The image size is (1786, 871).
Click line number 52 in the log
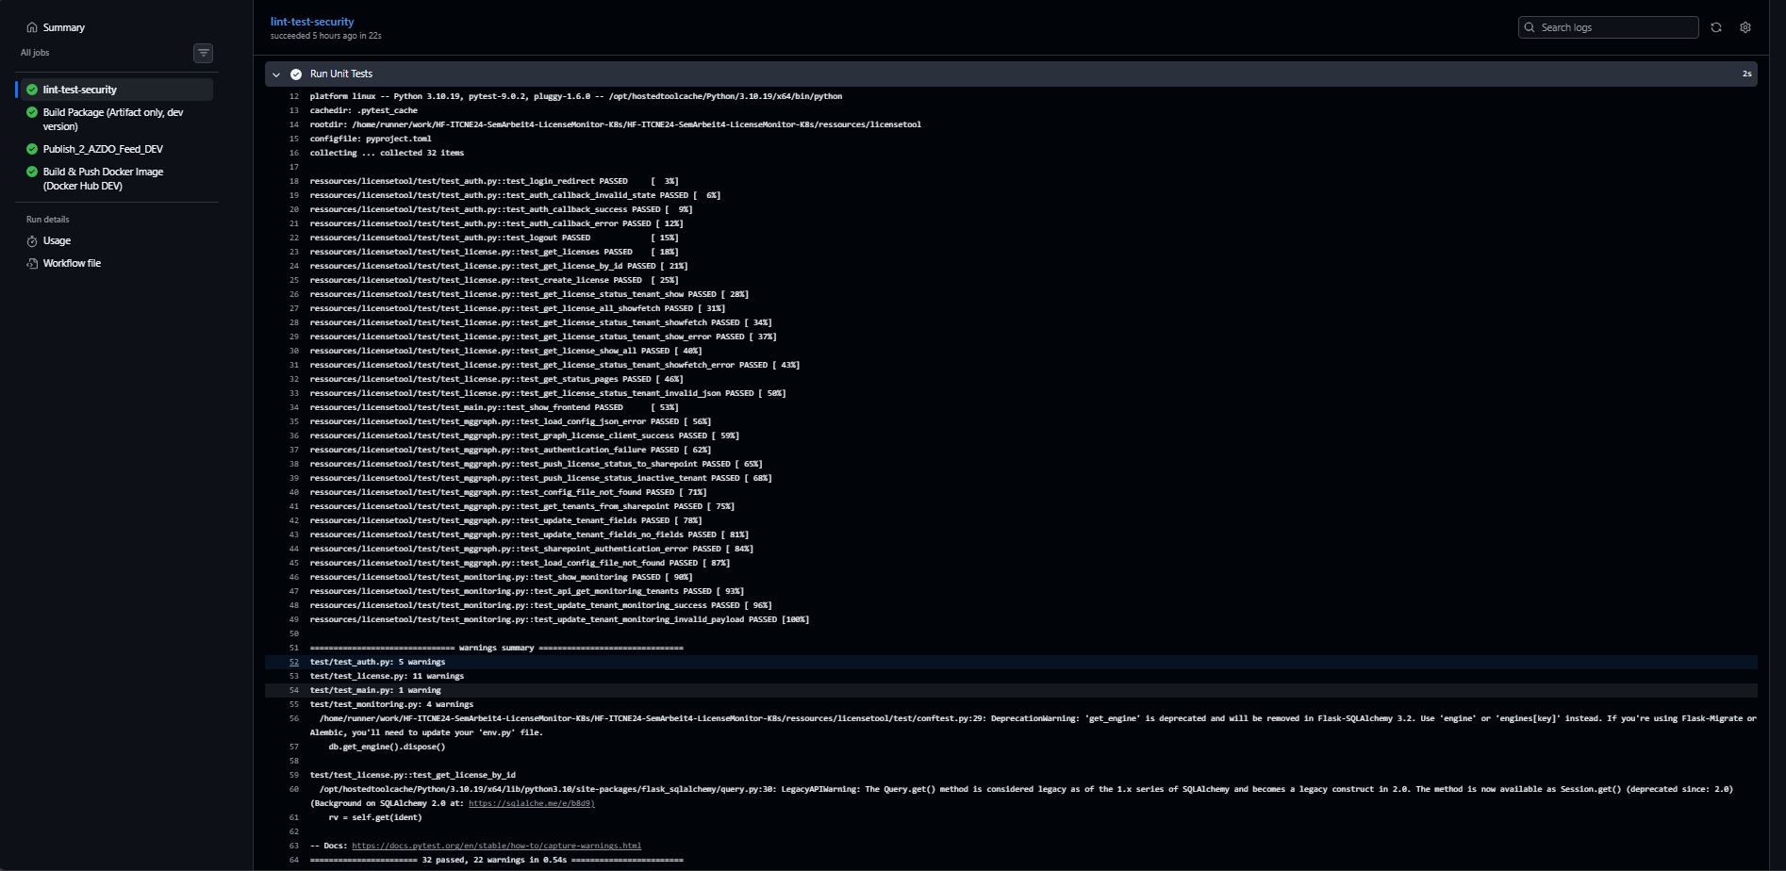[x=293, y=662]
